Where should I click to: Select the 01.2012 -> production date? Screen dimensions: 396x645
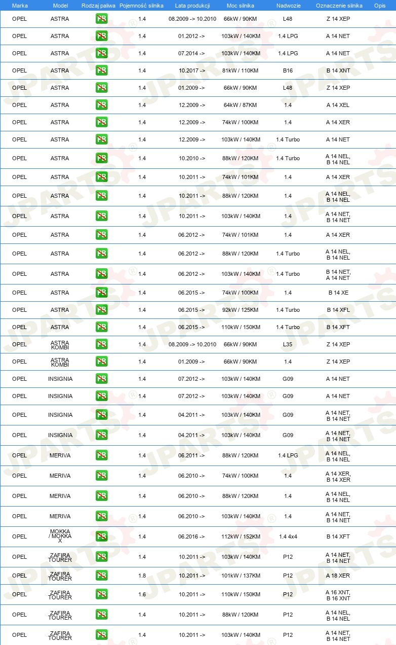[191, 36]
